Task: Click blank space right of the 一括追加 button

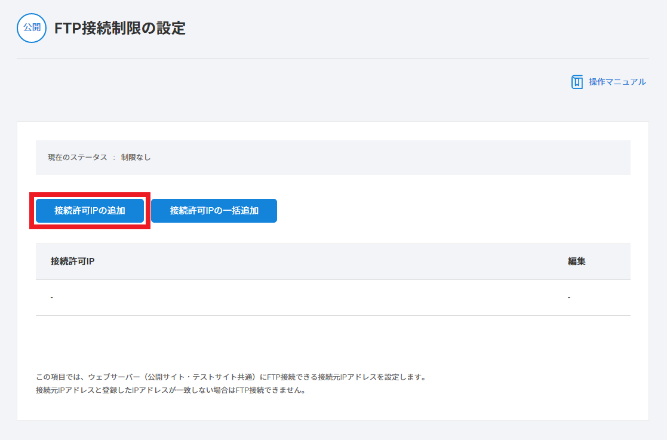Action: [x=448, y=211]
